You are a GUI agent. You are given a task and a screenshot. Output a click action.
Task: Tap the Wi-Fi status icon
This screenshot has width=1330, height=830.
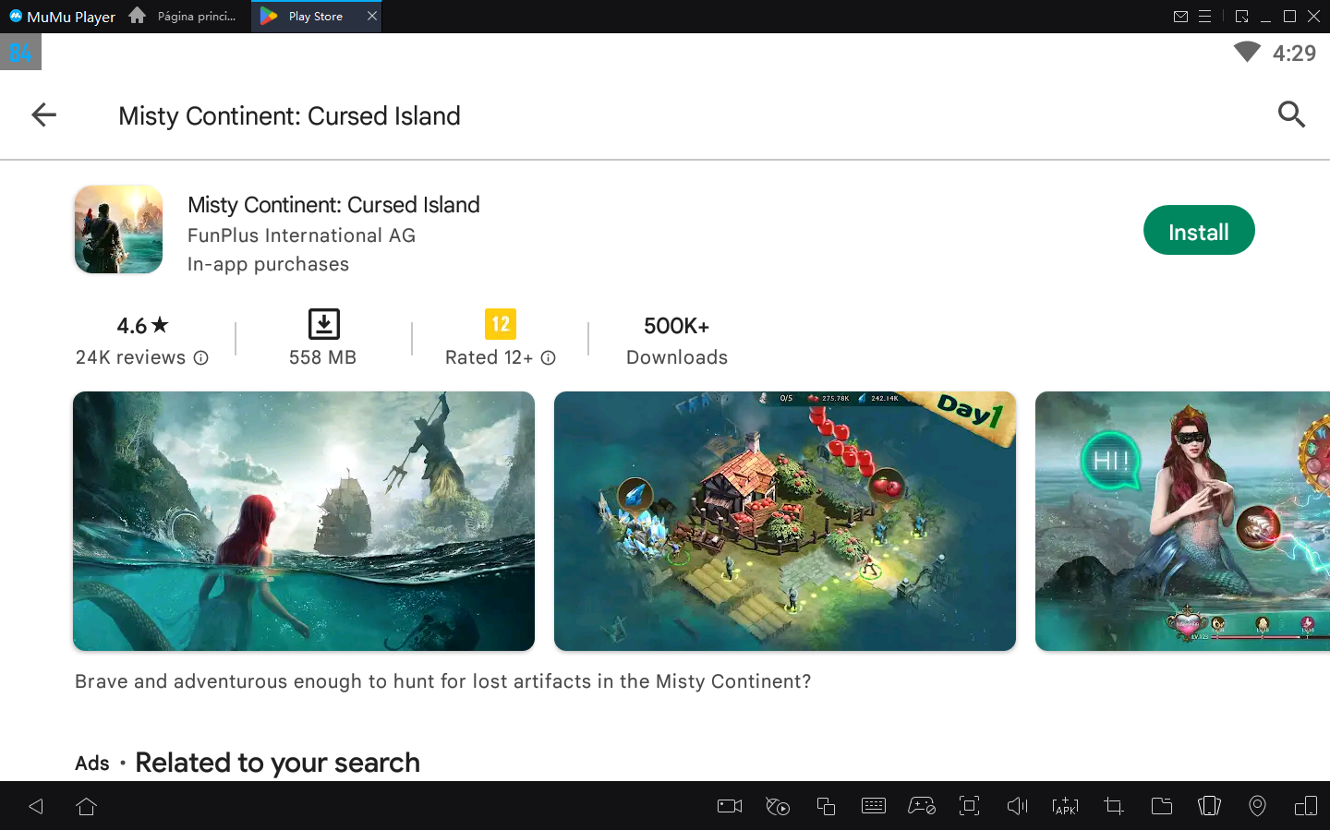point(1247,52)
